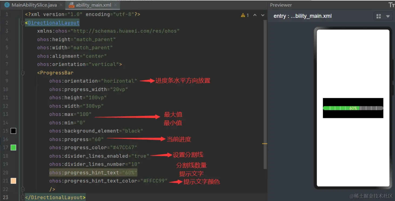
Task: Click ohos:max="100" attribute
Action: pos(70,114)
